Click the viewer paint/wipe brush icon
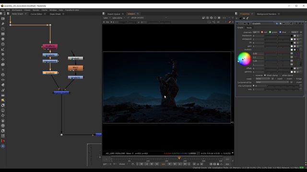The height and width of the screenshot is (172, 307). coord(230,22)
